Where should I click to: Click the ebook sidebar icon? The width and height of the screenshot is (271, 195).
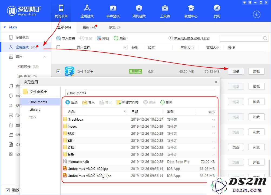click(x=11, y=115)
